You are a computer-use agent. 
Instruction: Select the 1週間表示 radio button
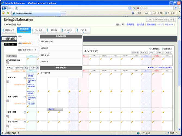coord(150,49)
